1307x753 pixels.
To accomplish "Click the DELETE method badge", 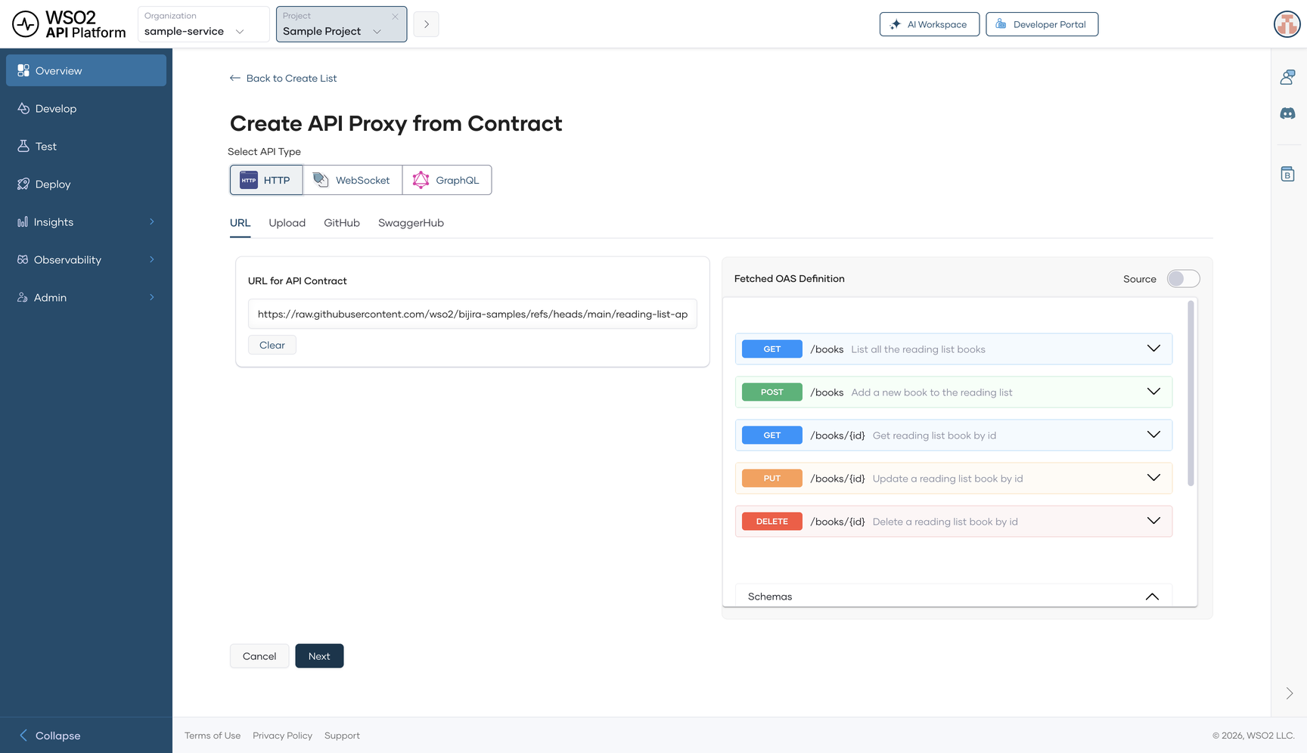I will [772, 521].
